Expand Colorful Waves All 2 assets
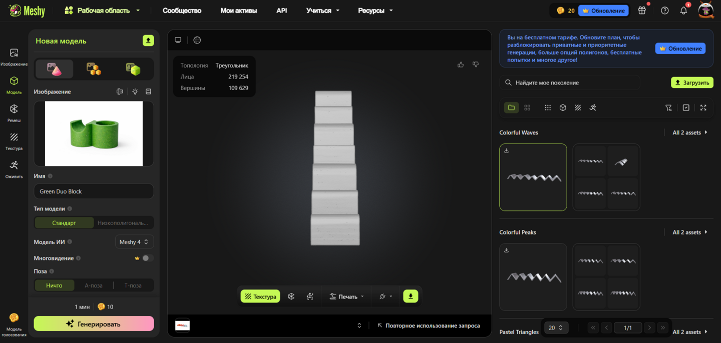Screen dimensions: 721x343 (x=690, y=132)
